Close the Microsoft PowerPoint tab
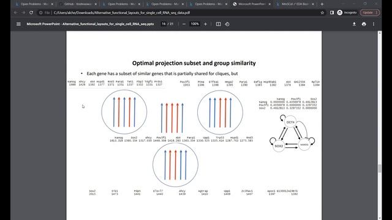The image size is (392, 220). (269, 4)
